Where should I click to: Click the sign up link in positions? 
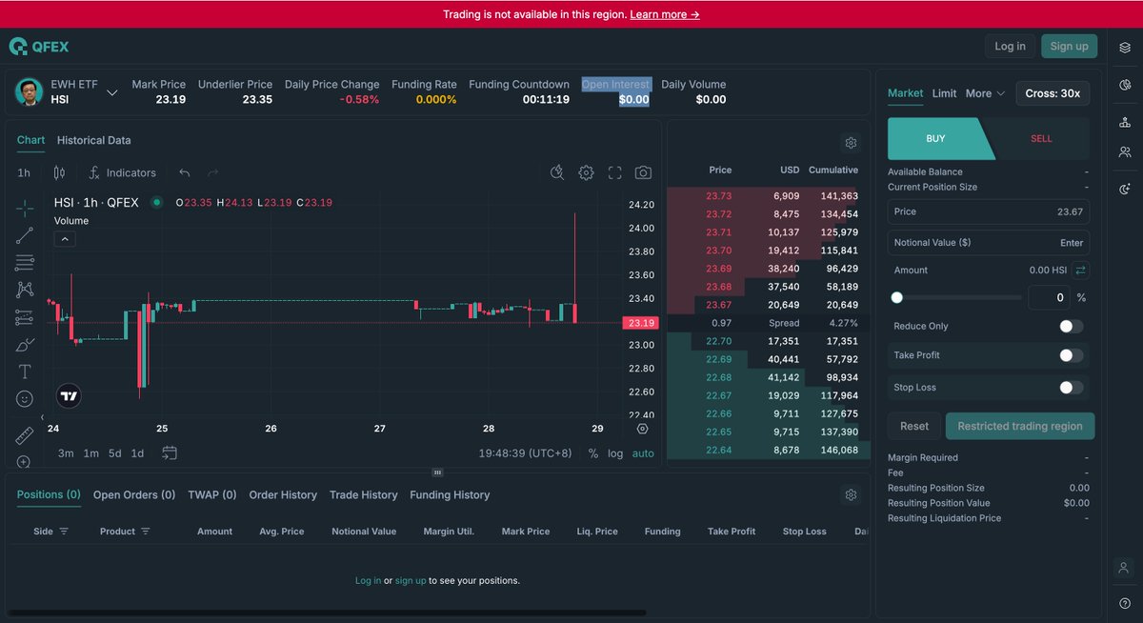[x=411, y=580]
